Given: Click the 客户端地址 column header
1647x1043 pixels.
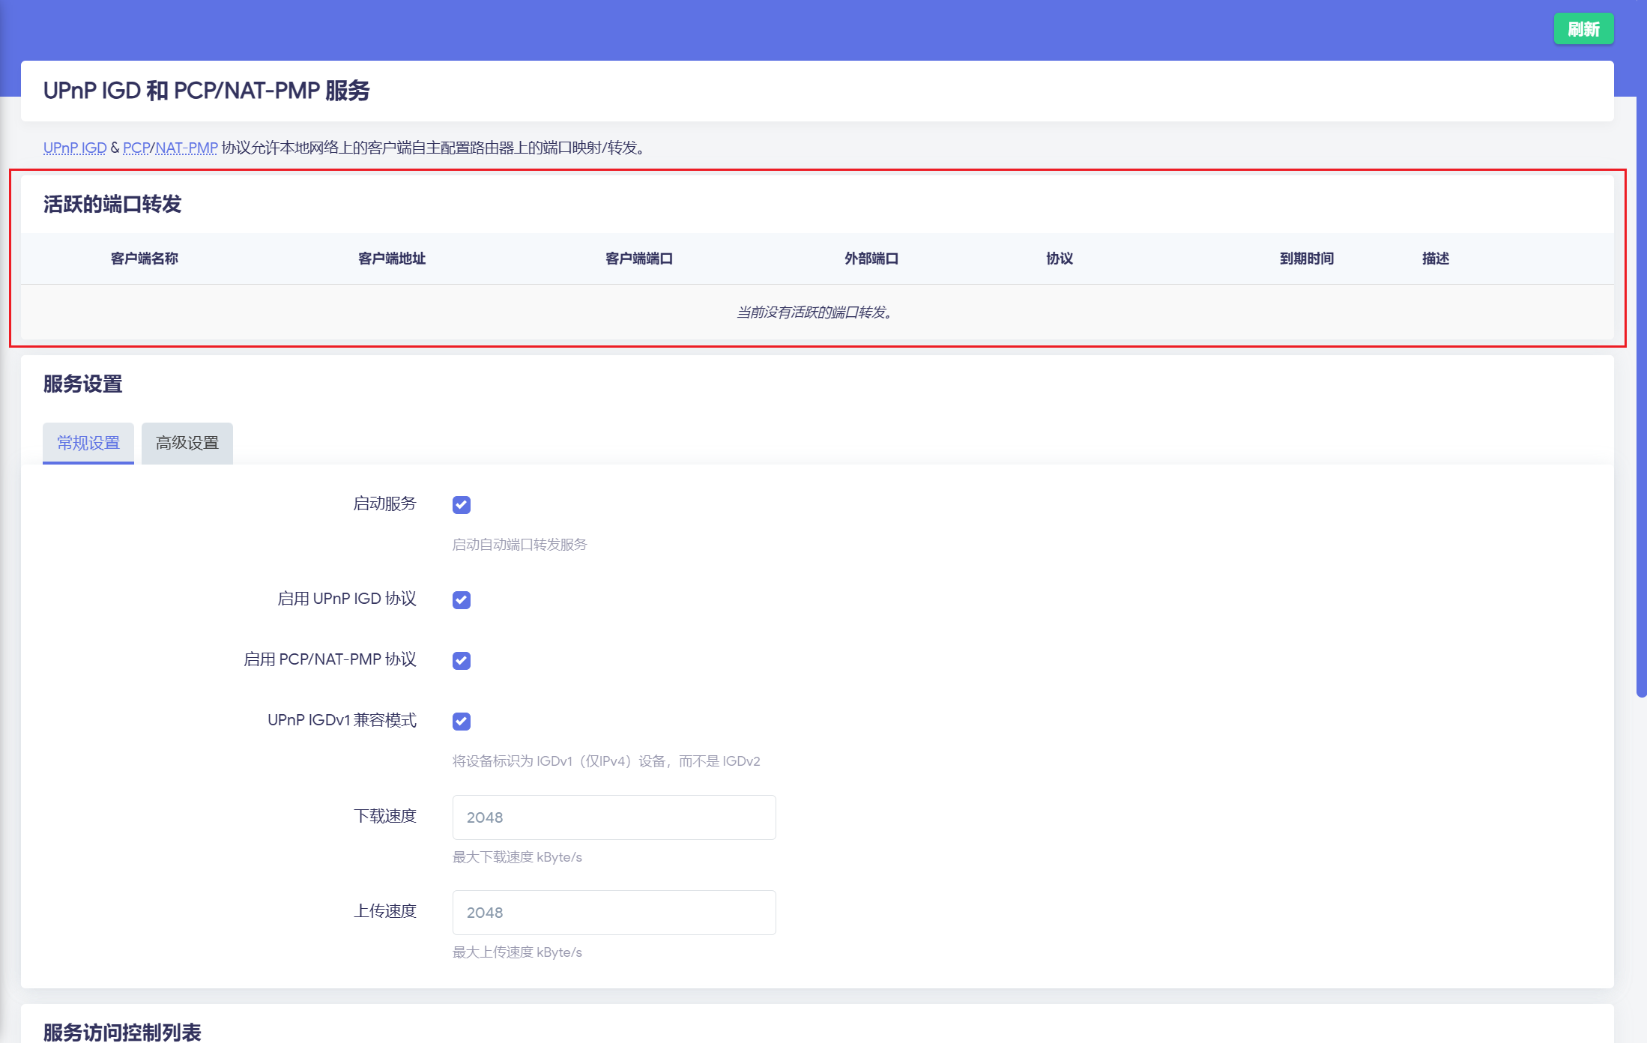Looking at the screenshot, I should click(391, 258).
